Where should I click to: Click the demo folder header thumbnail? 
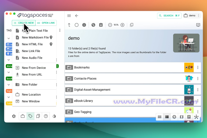[186, 43]
